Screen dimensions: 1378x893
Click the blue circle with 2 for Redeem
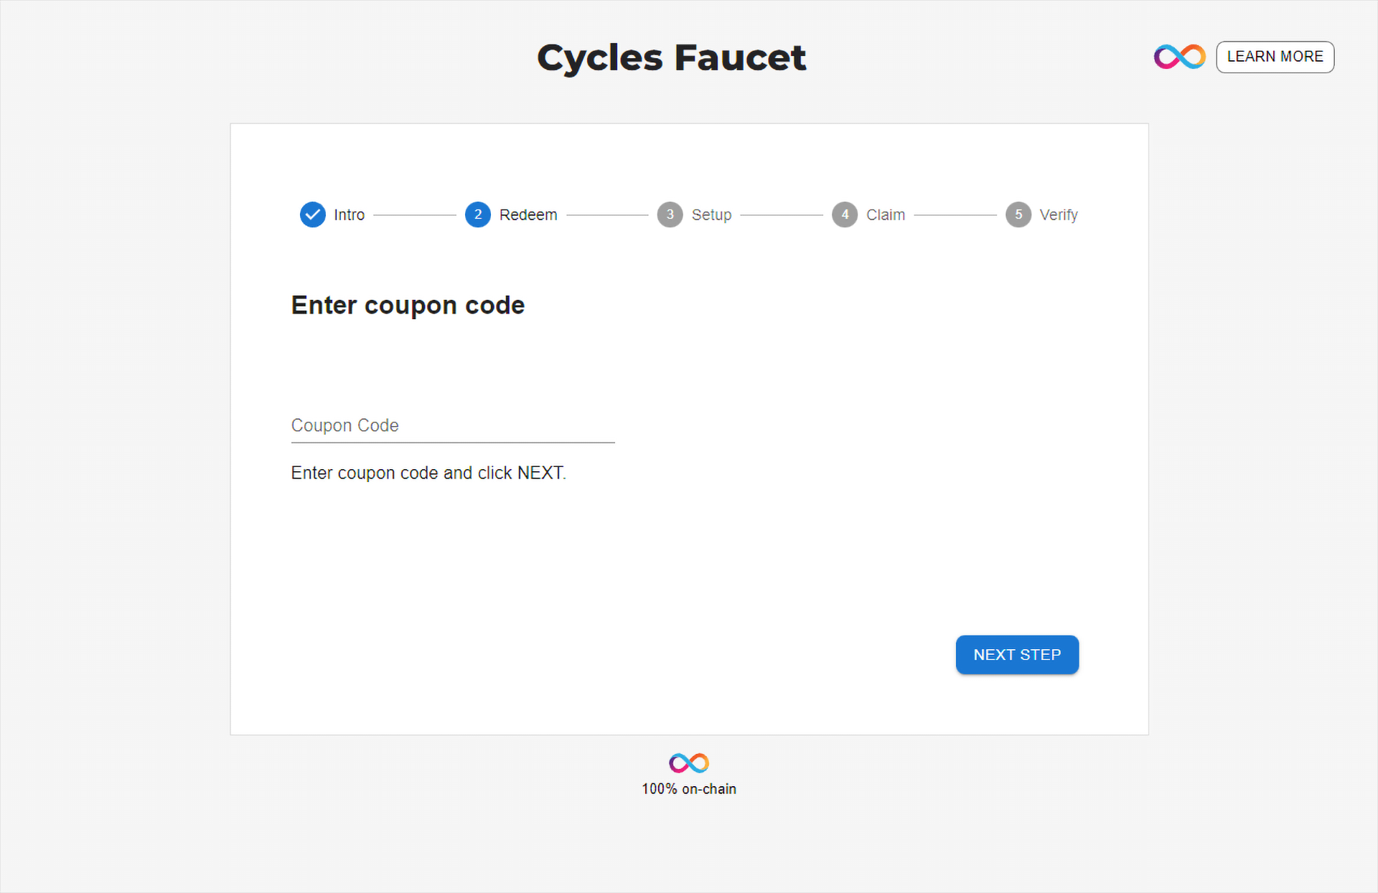coord(474,214)
